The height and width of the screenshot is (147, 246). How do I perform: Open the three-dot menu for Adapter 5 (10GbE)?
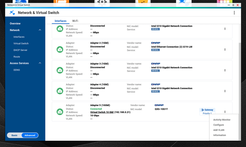coord(225,112)
